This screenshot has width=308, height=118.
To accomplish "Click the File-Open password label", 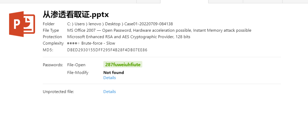I will (76, 65).
